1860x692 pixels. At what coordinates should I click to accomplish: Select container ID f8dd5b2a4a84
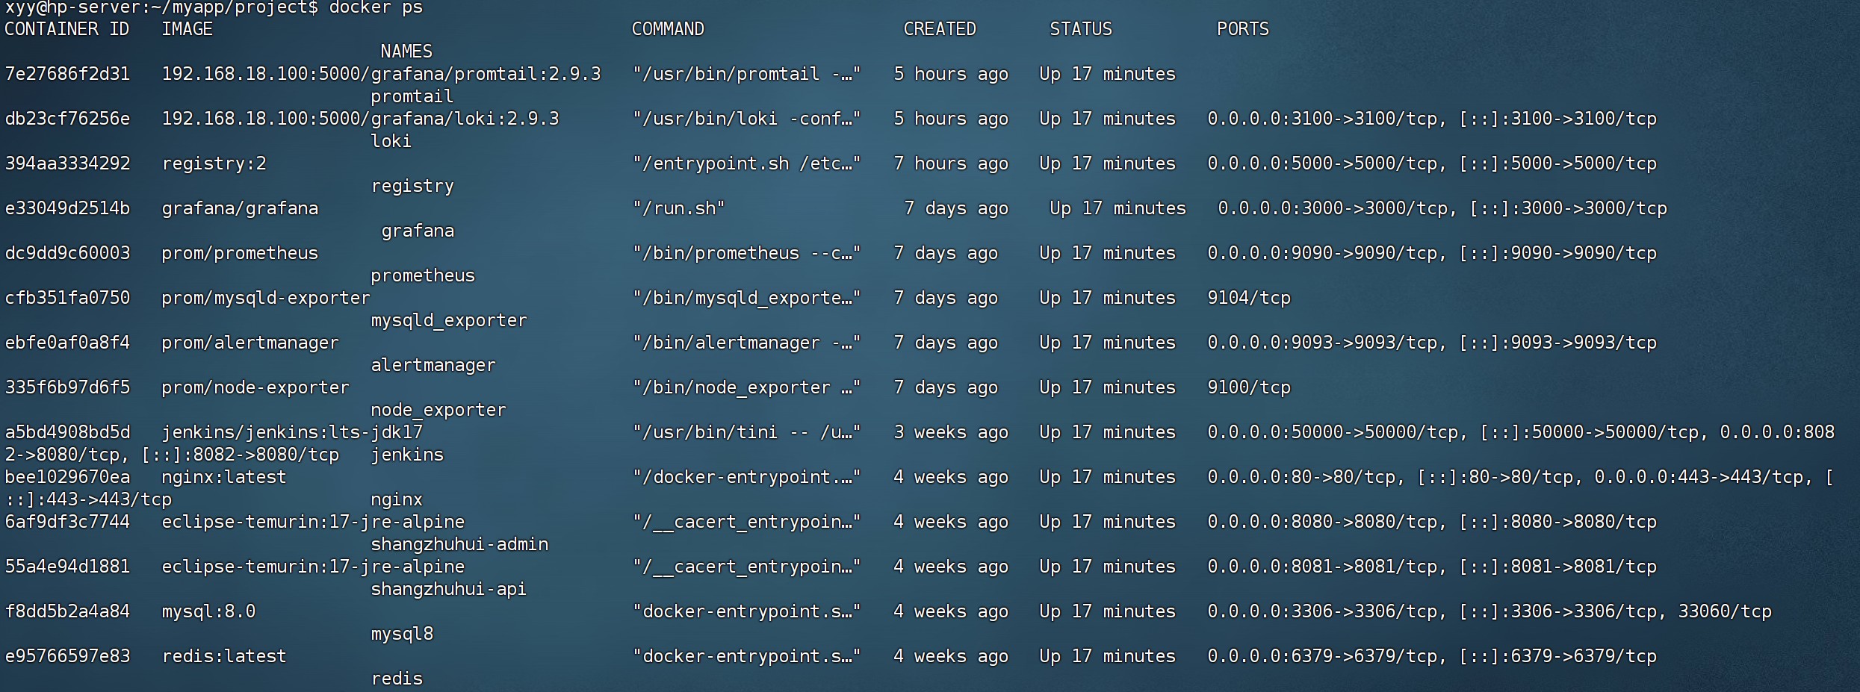[67, 611]
